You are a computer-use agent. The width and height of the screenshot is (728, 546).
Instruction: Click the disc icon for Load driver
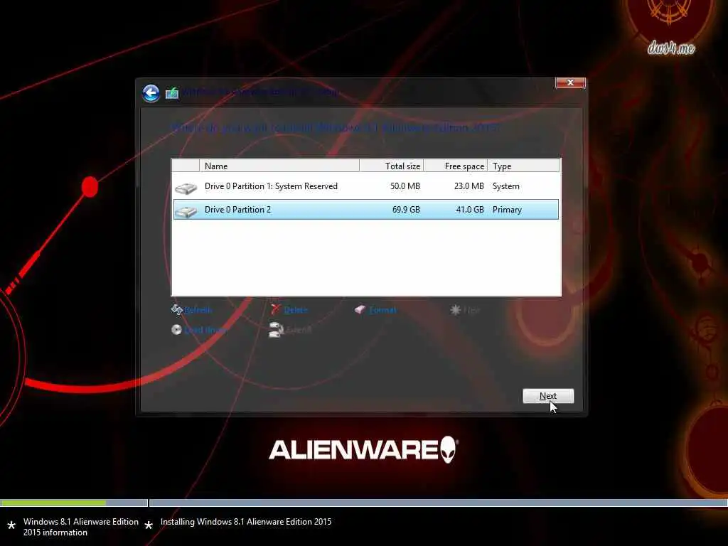click(x=176, y=330)
